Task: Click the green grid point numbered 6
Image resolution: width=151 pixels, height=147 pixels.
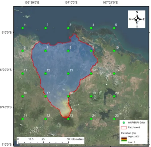Action: (22, 51)
